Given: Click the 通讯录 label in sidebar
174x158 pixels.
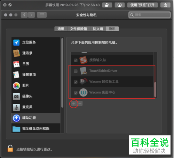Looking at the screenshot, I should click(x=27, y=53).
